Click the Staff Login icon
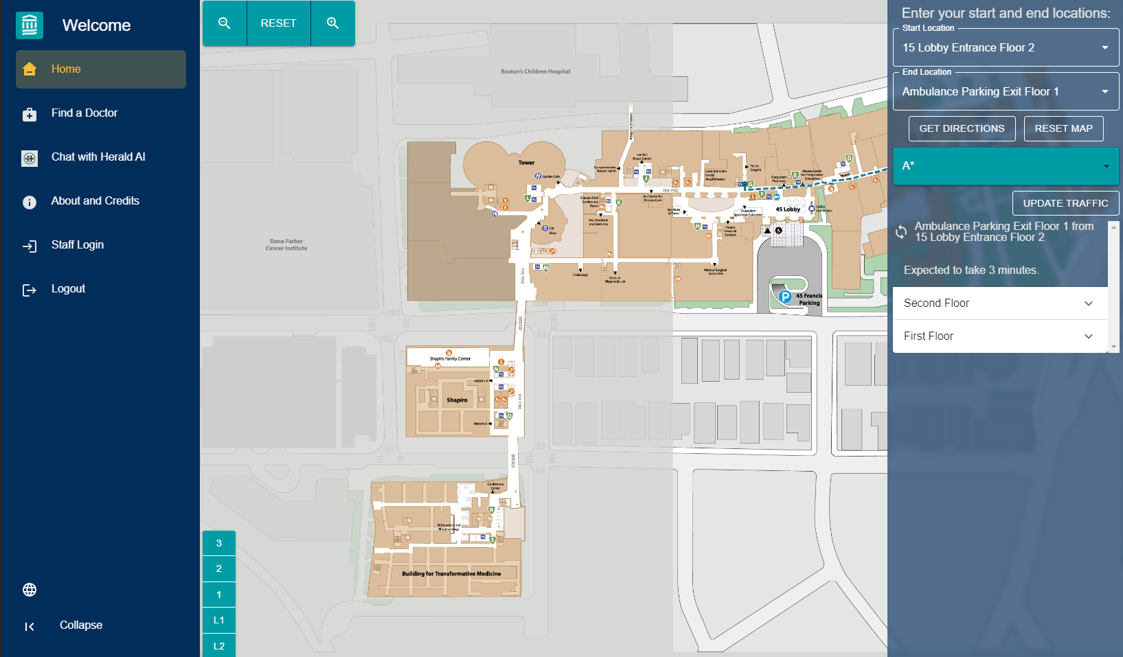Image resolution: width=1123 pixels, height=657 pixels. point(30,246)
